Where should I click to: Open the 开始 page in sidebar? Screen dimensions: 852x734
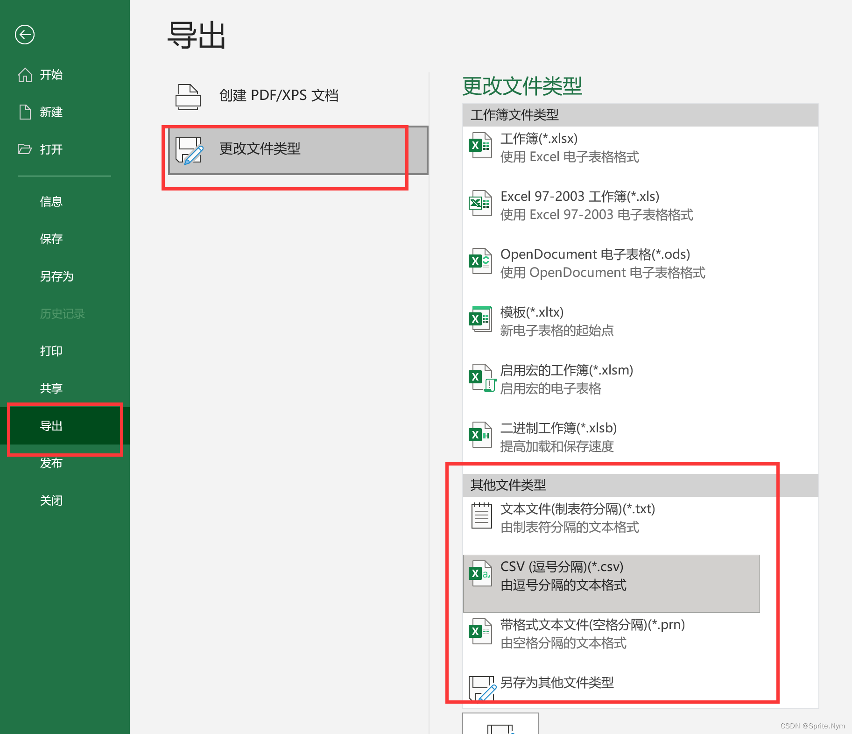pyautogui.click(x=65, y=75)
